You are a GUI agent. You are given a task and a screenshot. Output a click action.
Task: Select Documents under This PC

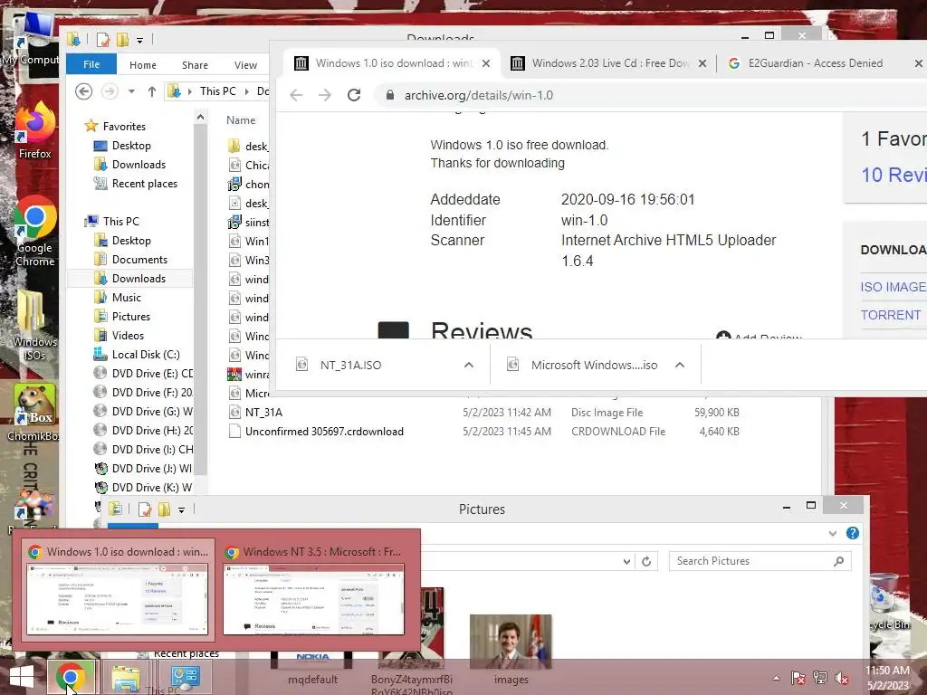point(139,260)
